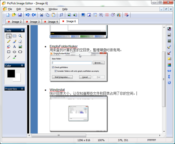Screen dimensions: 175x144
Task: Select the Fill bucket tool
Action: pos(9,46)
